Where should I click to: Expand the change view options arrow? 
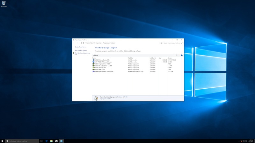click(x=179, y=55)
